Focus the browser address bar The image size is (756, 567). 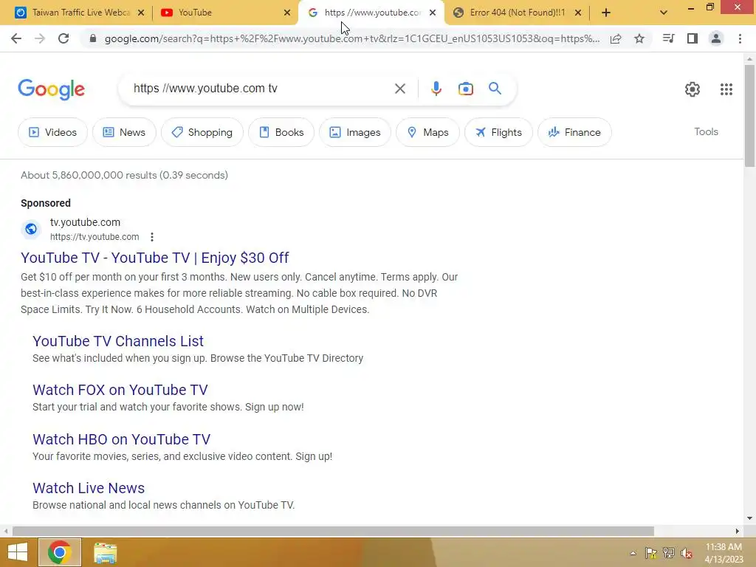[352, 38]
